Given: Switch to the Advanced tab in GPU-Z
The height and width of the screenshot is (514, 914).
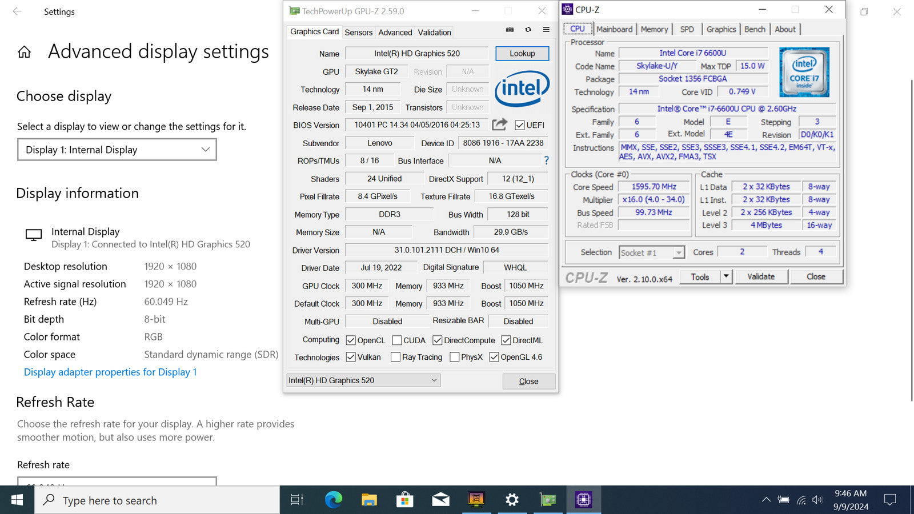Looking at the screenshot, I should point(395,33).
